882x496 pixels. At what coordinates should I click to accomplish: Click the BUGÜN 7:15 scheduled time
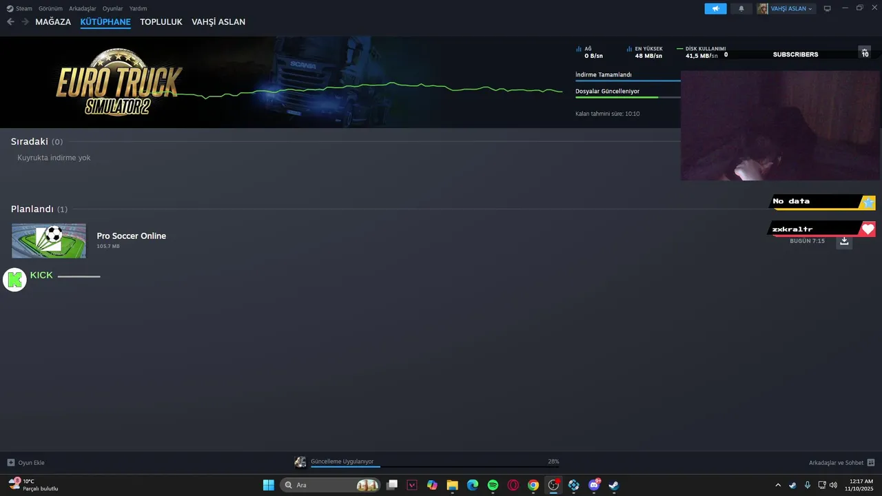click(807, 241)
